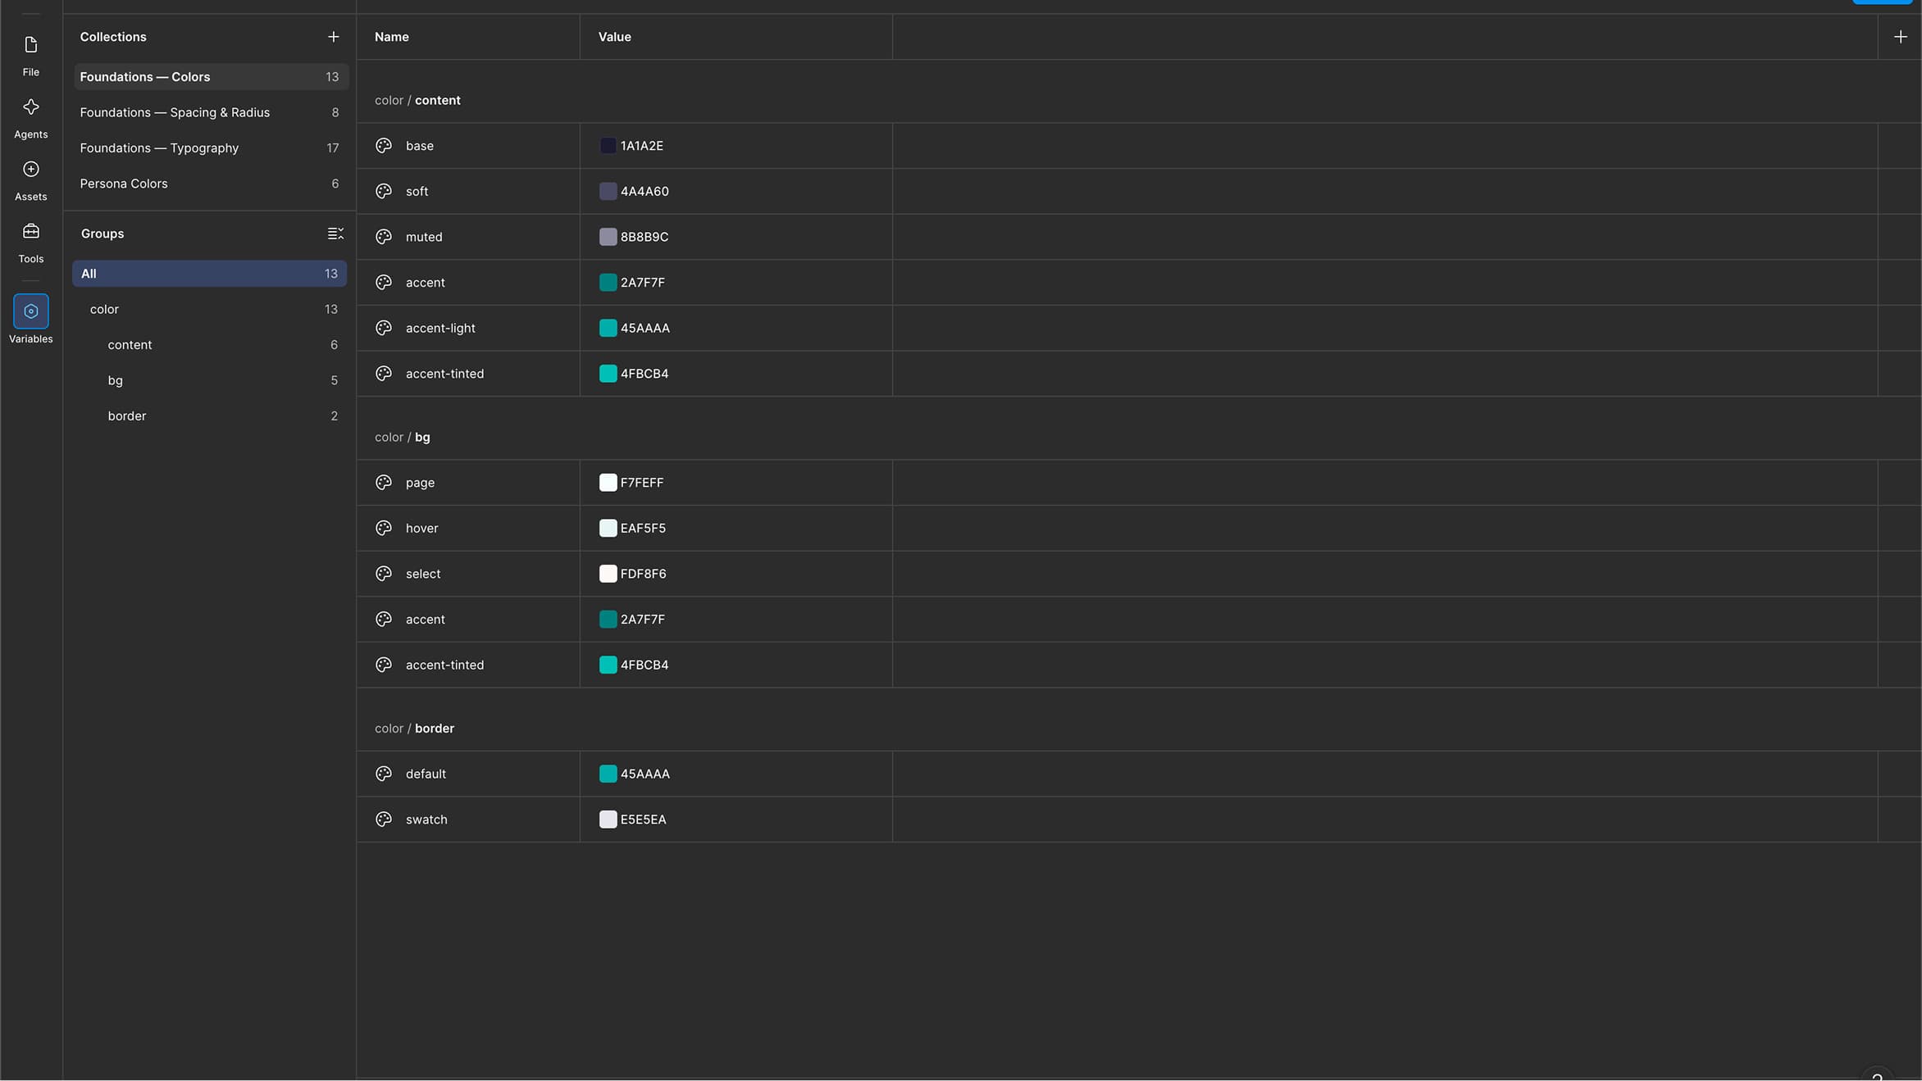Open the File sidebar panel

(30, 56)
